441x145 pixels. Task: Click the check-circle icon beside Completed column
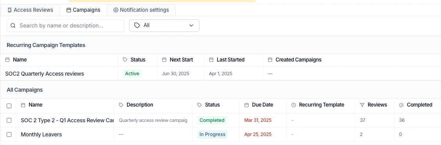click(x=401, y=105)
